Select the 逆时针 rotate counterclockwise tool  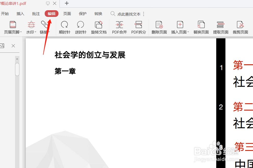pos(81,27)
